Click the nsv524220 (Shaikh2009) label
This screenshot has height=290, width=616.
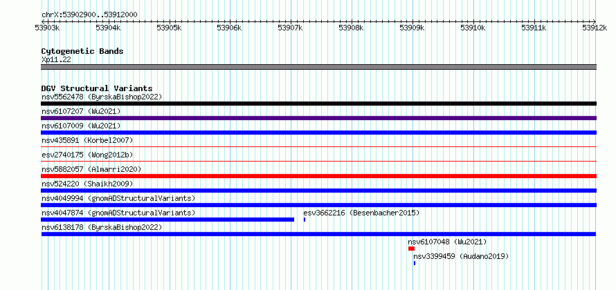pos(87,184)
